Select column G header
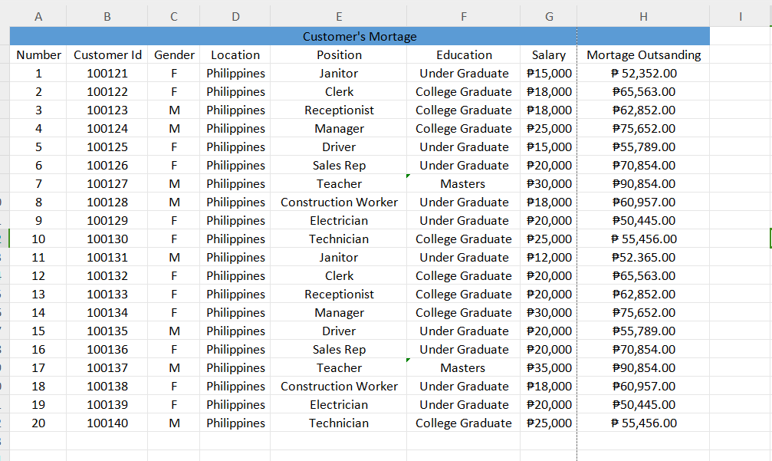 coord(549,16)
